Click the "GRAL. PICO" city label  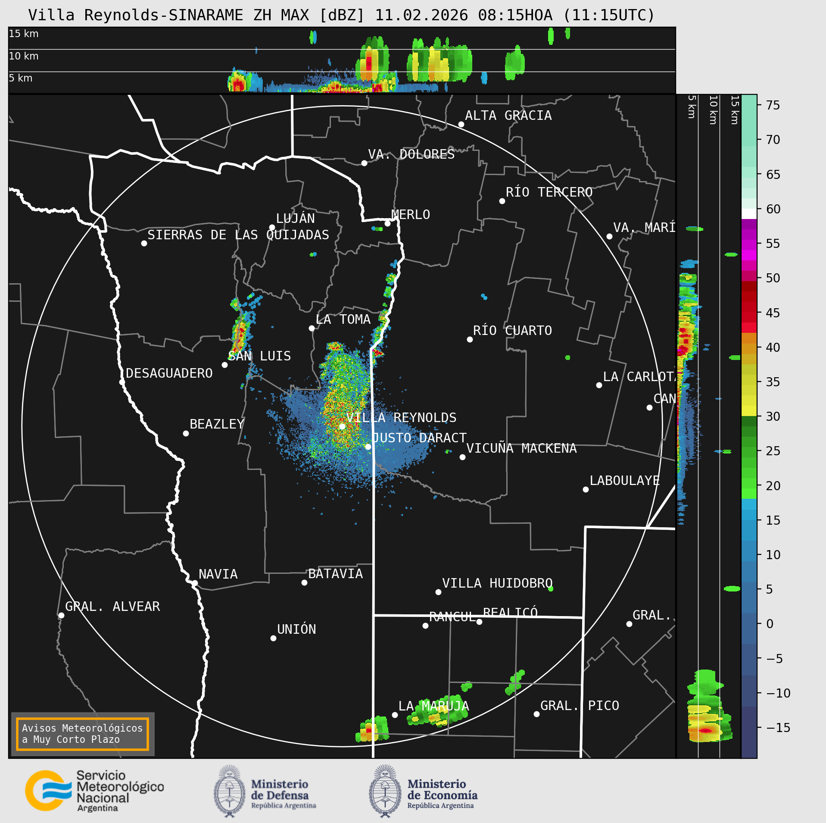[580, 706]
